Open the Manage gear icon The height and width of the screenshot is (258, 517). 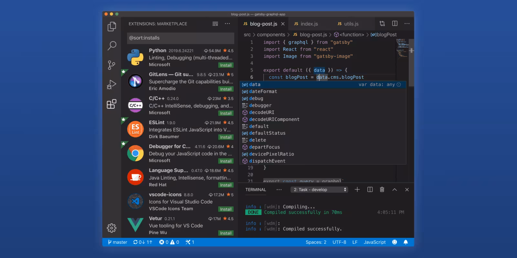(x=111, y=228)
